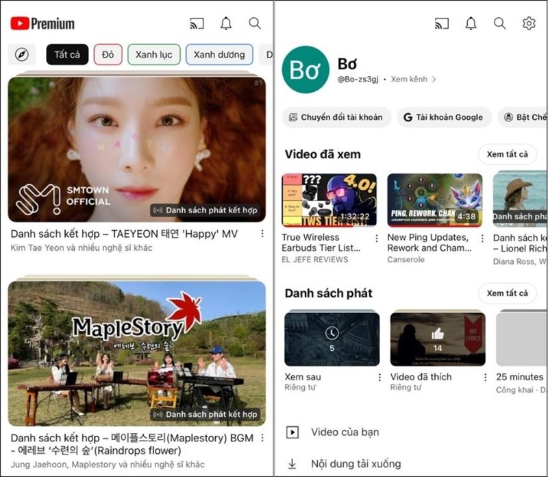Tap the "Bật Chế" incognito chip
Screen dimensions: 548x477
tap(523, 117)
